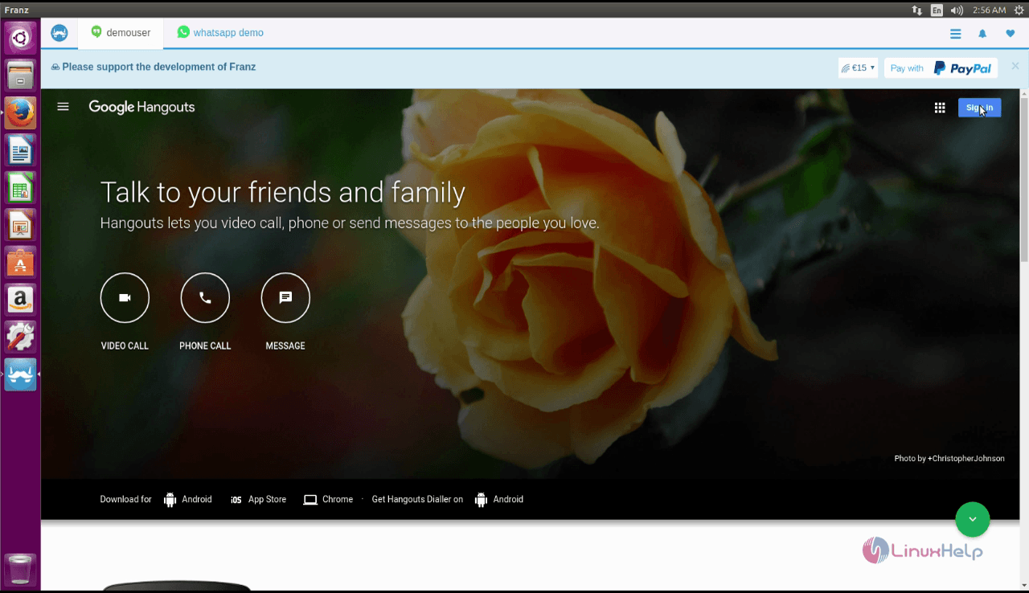Open the iOS App Store download link
This screenshot has width=1029, height=593.
pyautogui.click(x=258, y=500)
